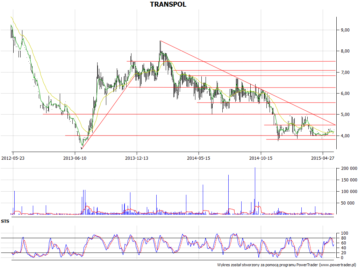Viewport: 358px width, 269px height.
Task: Click the price low at uptrend line start
Action: (81, 148)
